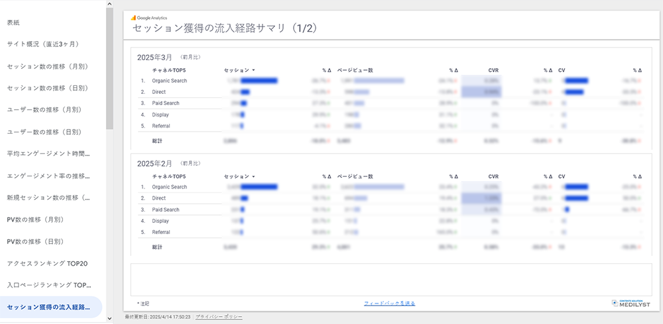This screenshot has width=663, height=324.
Task: Go to セッション数の推移（月別）page
Action: (48, 66)
